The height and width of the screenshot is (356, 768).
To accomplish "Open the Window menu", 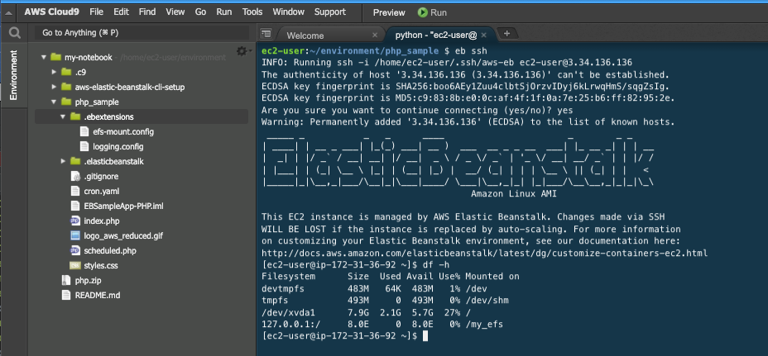I will point(289,12).
